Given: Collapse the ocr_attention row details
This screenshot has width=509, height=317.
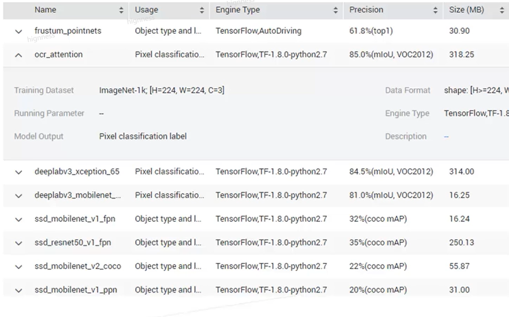Looking at the screenshot, I should [x=19, y=55].
